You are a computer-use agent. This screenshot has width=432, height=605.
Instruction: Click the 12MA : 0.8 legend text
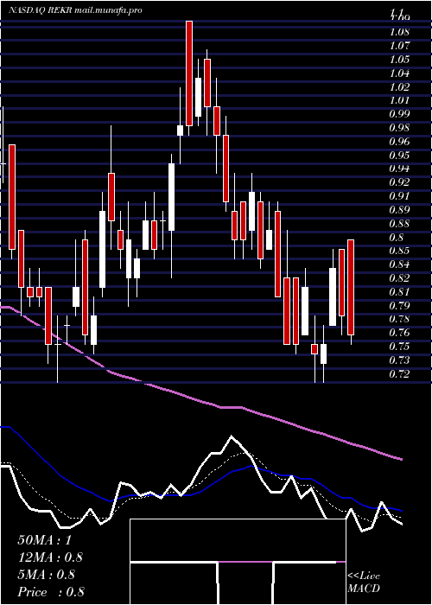click(50, 557)
